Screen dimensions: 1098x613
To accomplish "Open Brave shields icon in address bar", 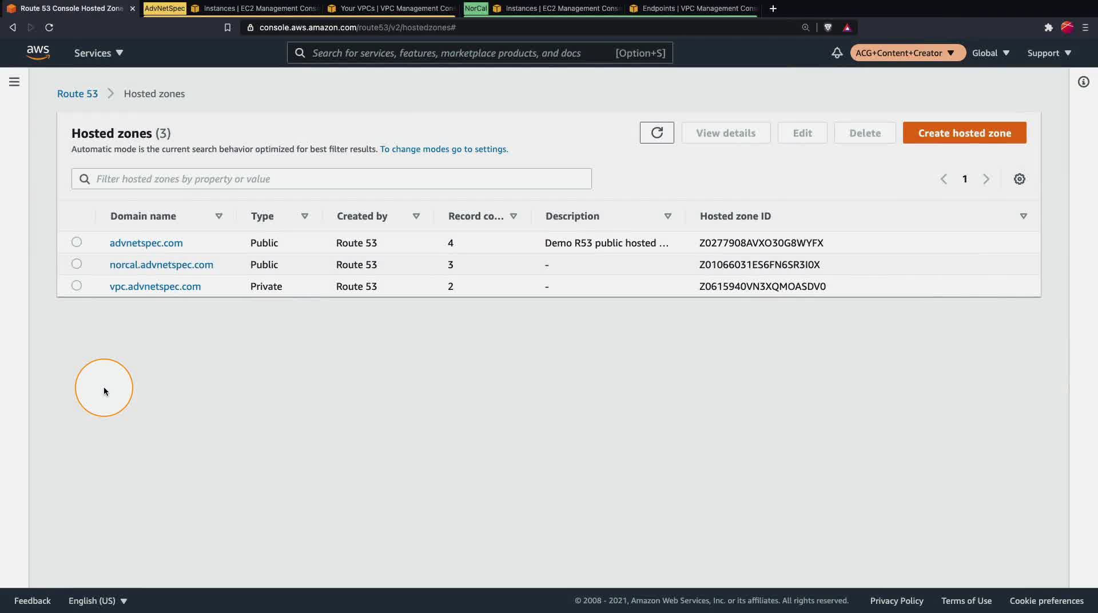I will click(828, 27).
